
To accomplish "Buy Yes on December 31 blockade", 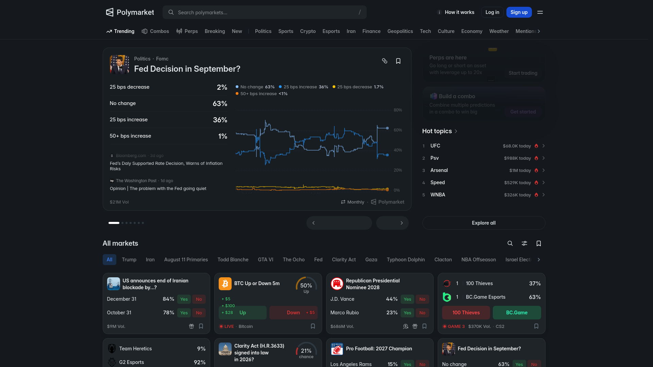I will click(184, 299).
